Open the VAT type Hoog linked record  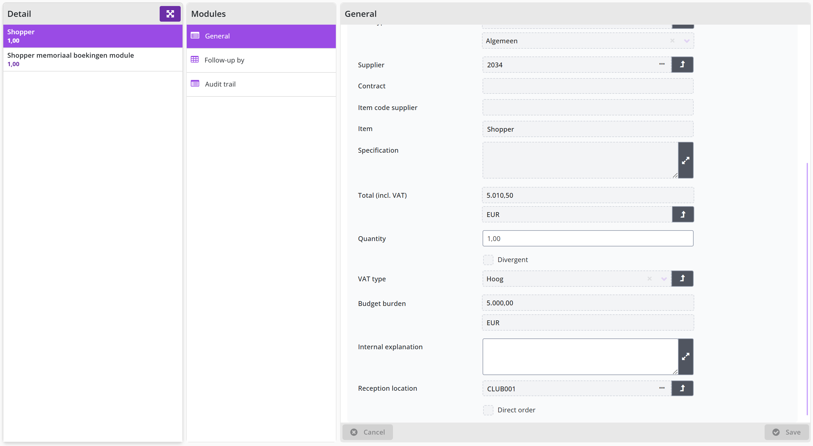[x=682, y=279]
